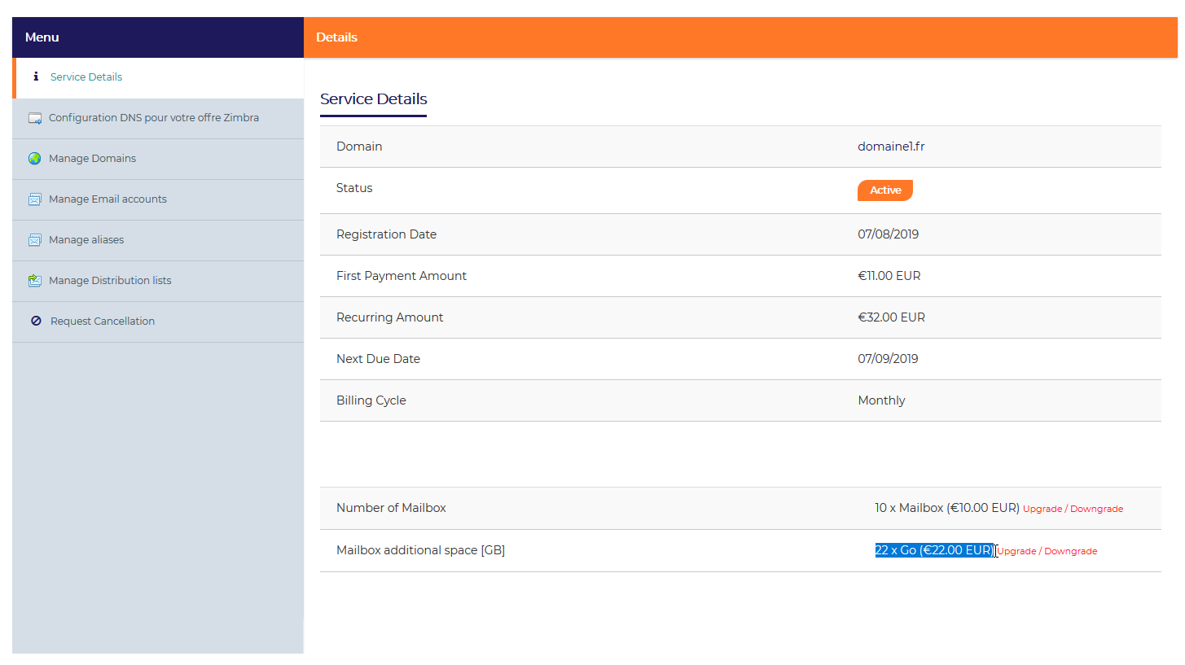Click the Status row label
Image resolution: width=1185 pixels, height=665 pixels.
(x=354, y=188)
